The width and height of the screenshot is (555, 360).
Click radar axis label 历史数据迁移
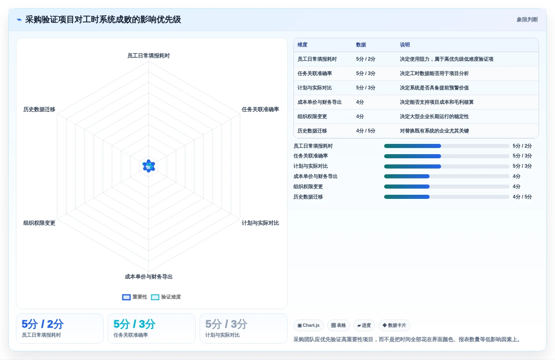pyautogui.click(x=39, y=109)
